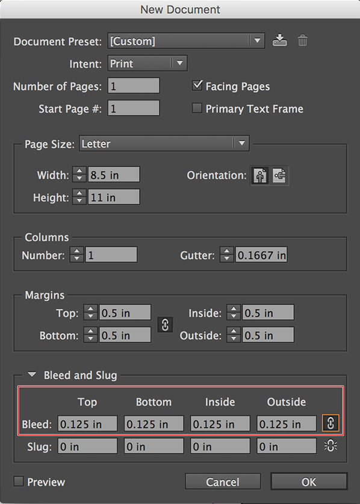The image size is (360, 504).
Task: Click Slug Bottom field
Action: (154, 446)
